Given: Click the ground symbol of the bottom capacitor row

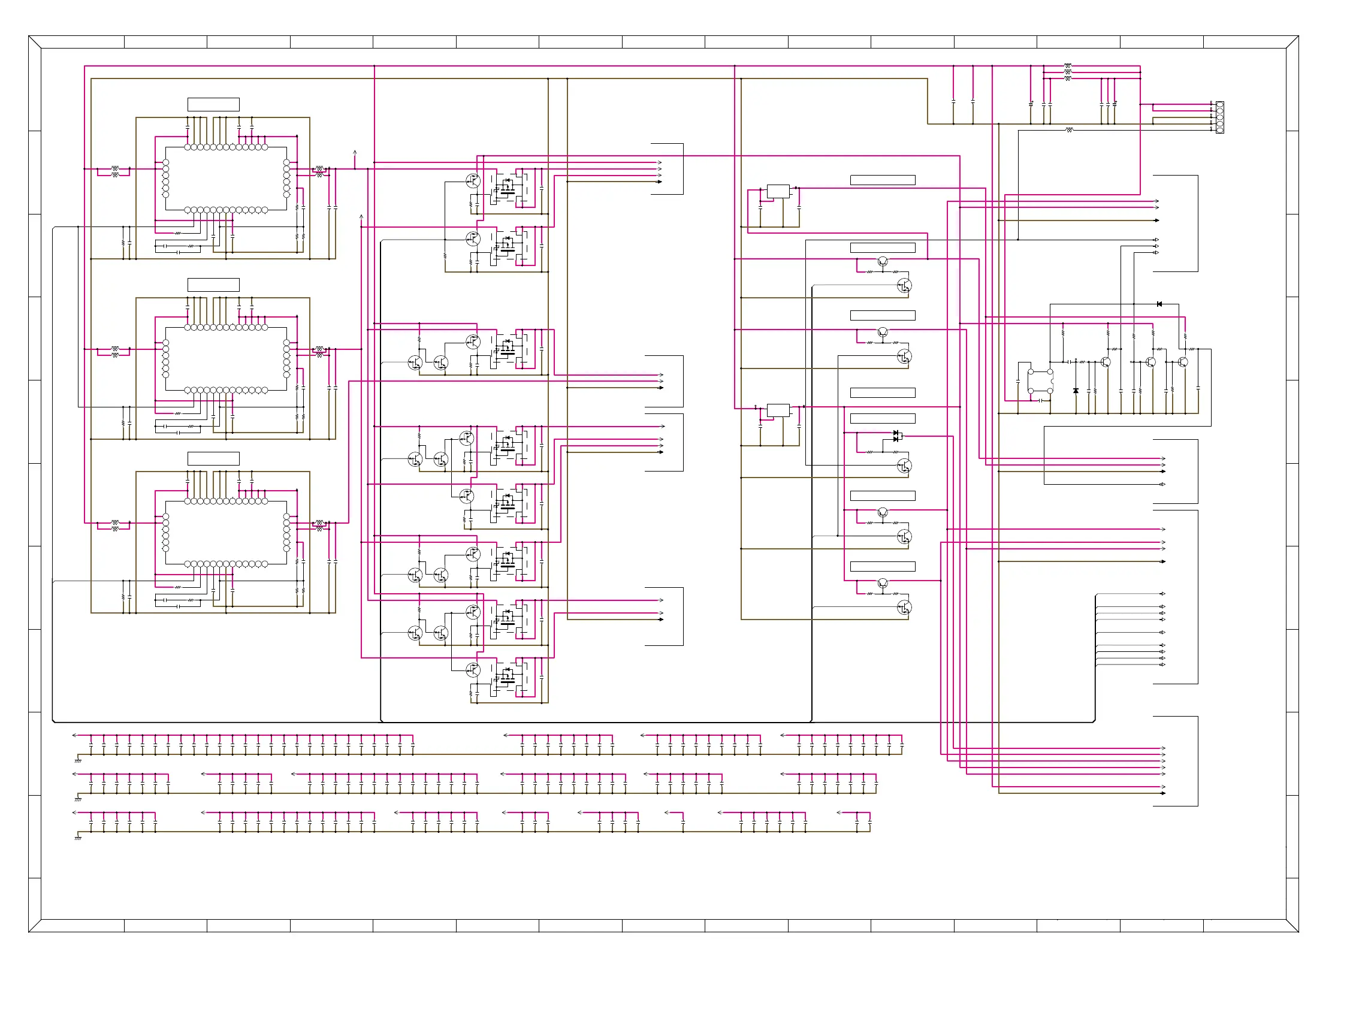Looking at the screenshot, I should tap(77, 838).
